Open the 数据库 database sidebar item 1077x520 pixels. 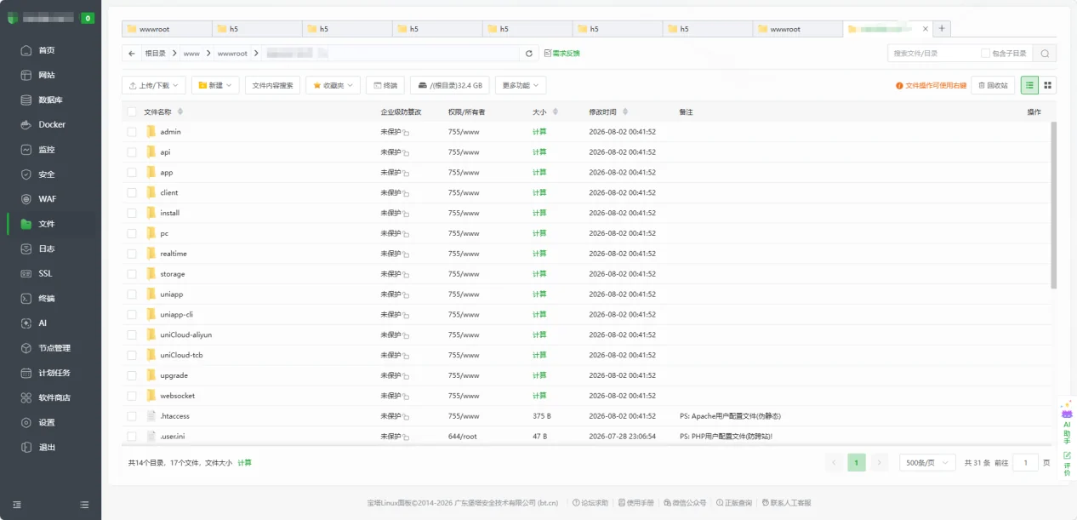[x=50, y=100]
